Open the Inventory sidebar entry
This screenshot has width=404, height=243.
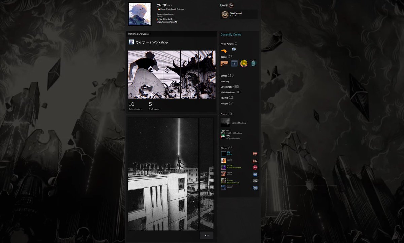tap(225, 81)
